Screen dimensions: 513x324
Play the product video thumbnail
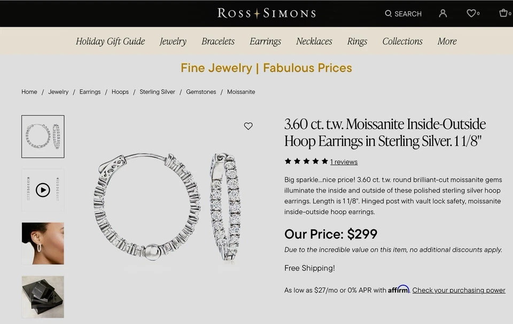click(43, 189)
